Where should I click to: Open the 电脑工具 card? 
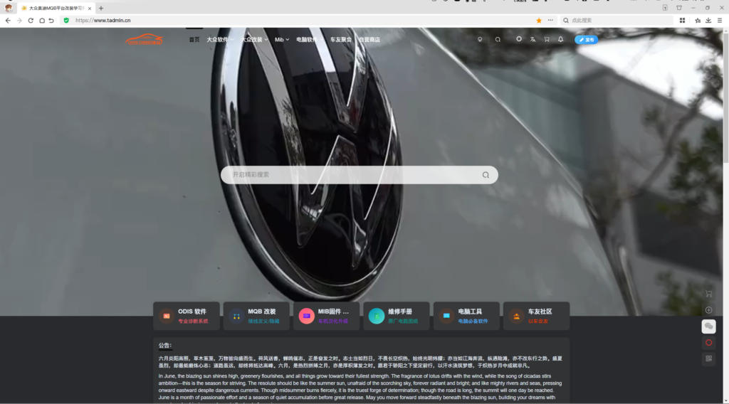466,316
